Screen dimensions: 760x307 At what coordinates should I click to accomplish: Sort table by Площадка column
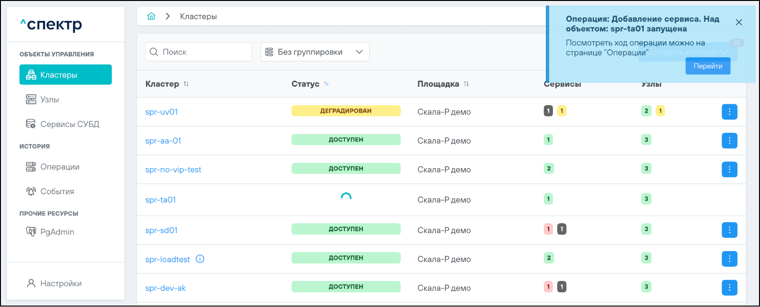click(466, 84)
